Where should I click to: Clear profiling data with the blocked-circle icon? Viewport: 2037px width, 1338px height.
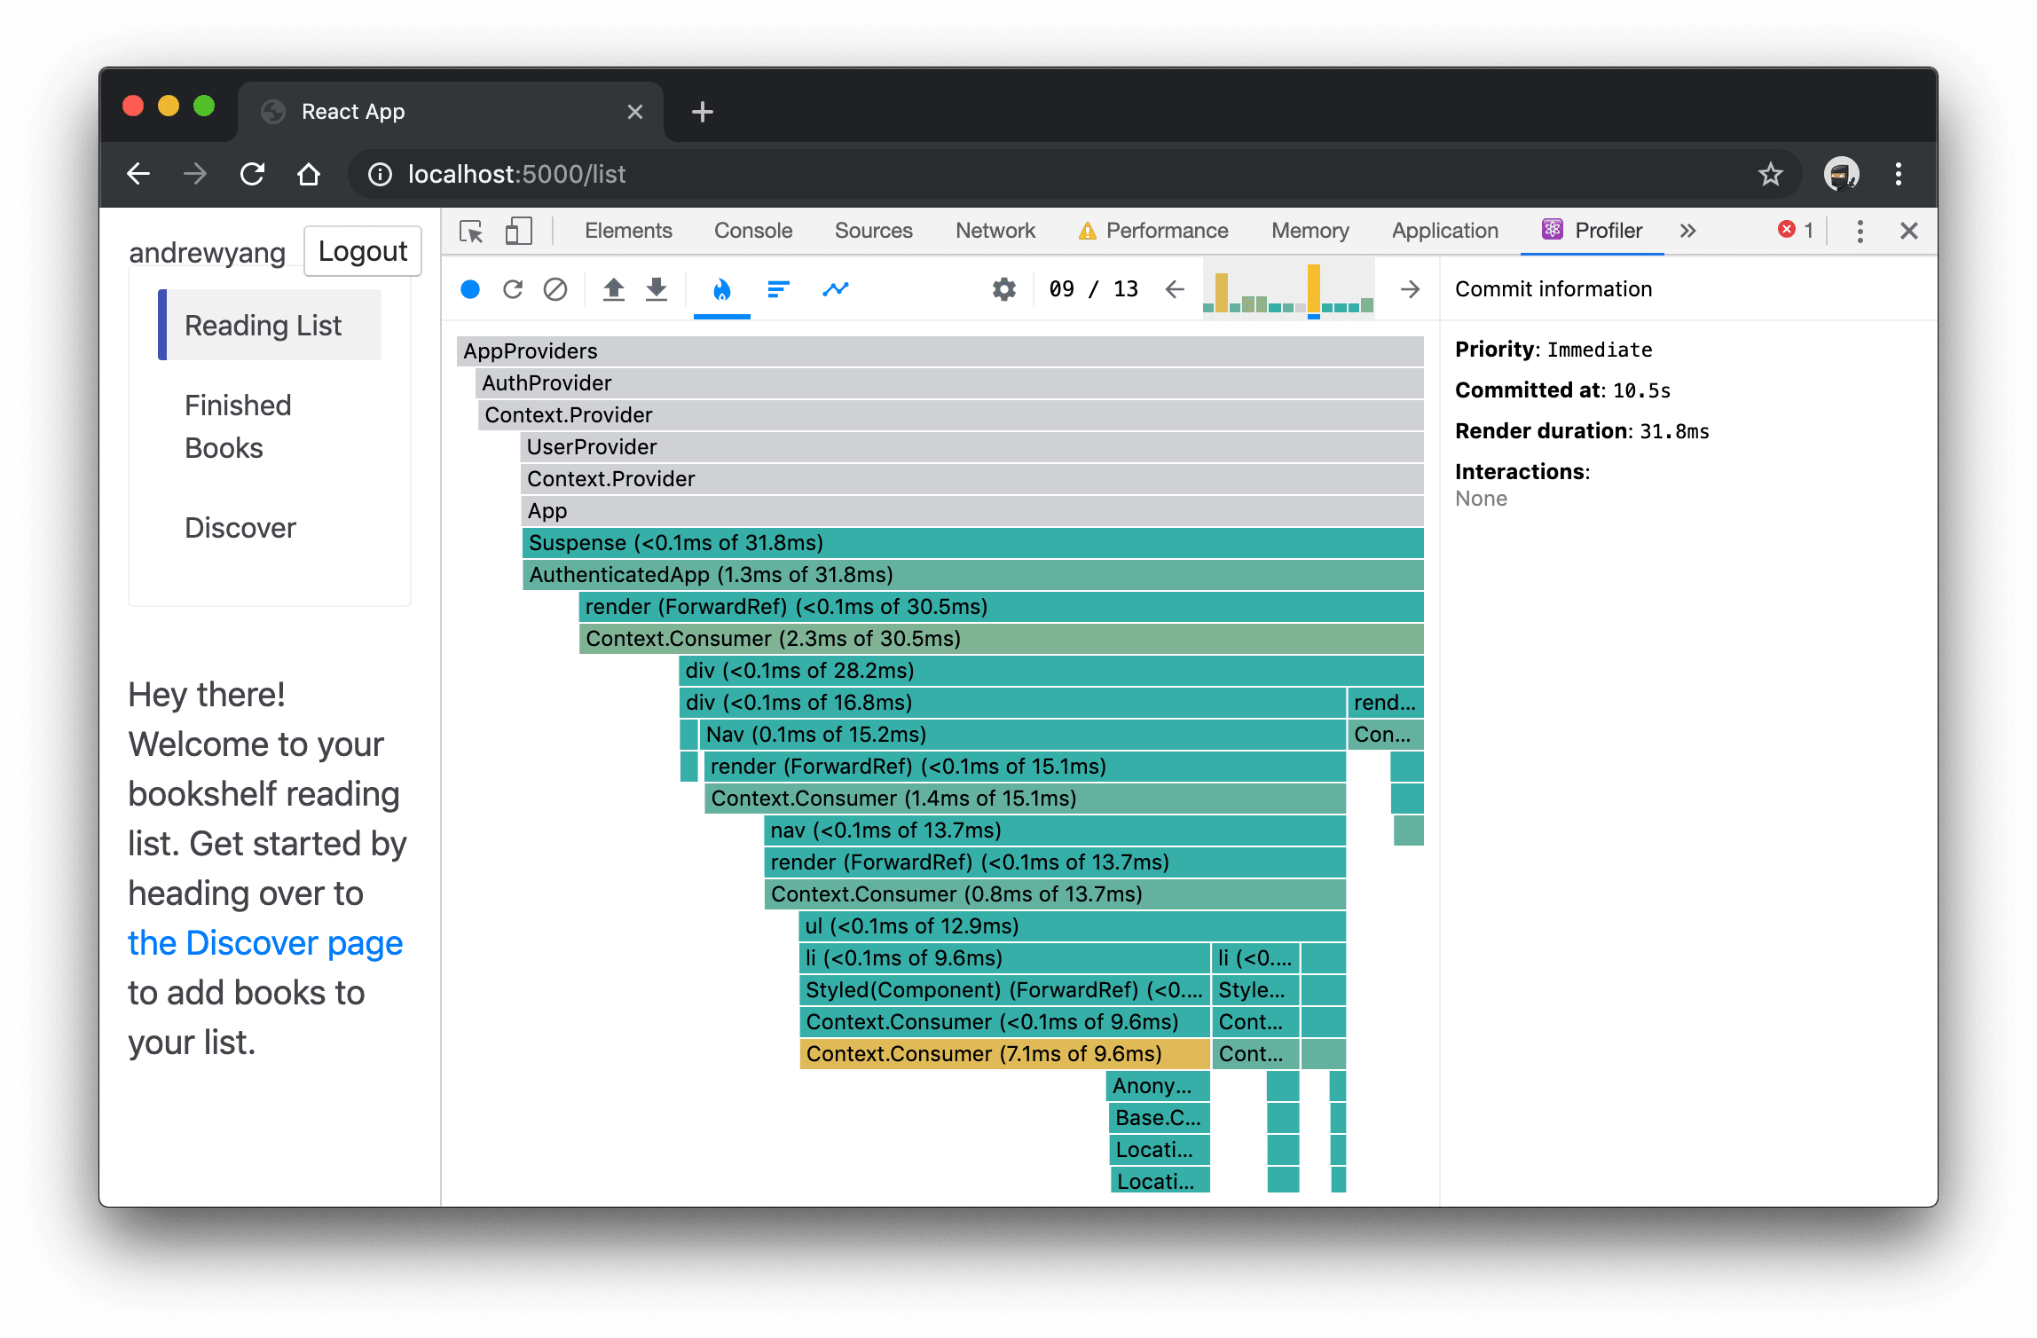click(x=555, y=288)
